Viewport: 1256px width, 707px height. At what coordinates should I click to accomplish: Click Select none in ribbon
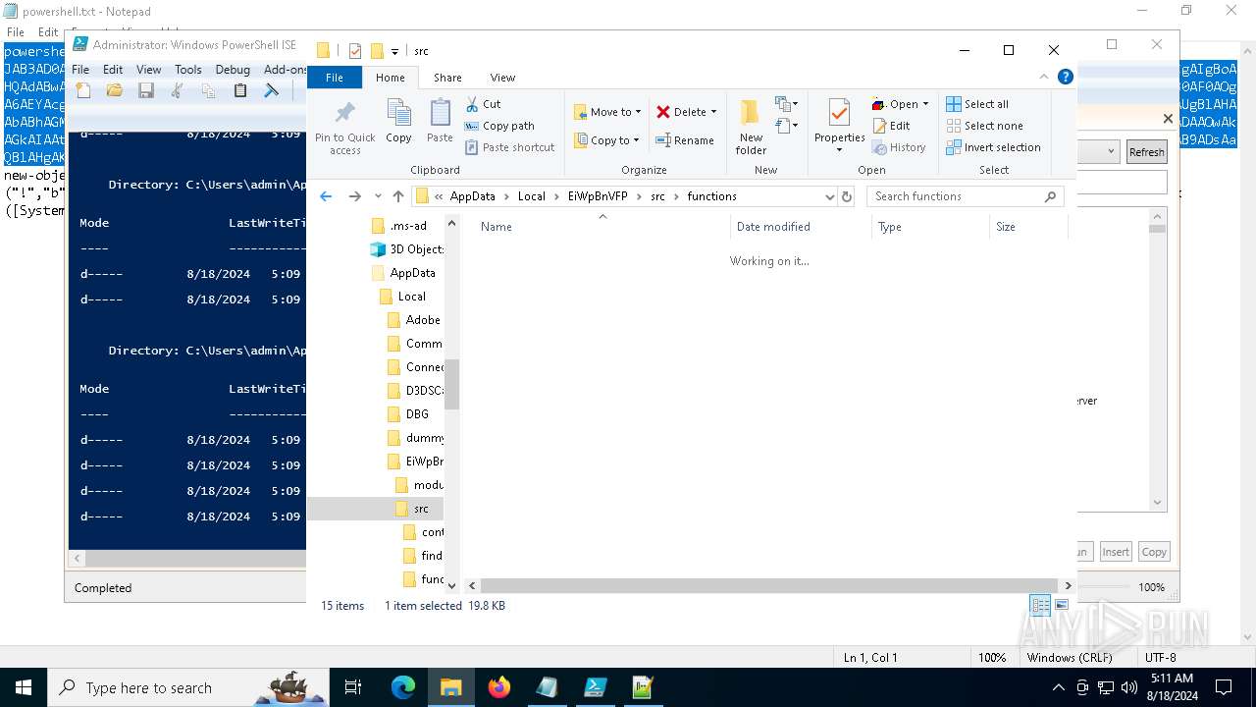[x=984, y=126]
